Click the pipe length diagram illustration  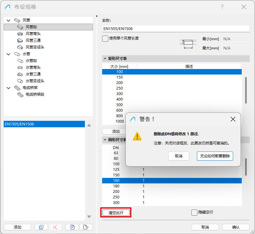pyautogui.click(x=188, y=44)
